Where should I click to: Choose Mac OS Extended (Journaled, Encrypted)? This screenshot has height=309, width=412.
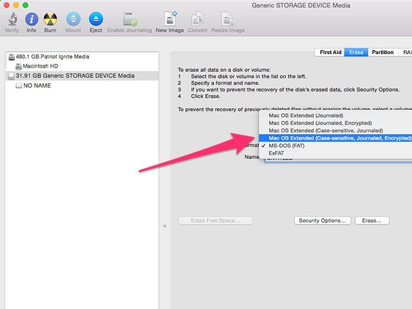pos(335,123)
